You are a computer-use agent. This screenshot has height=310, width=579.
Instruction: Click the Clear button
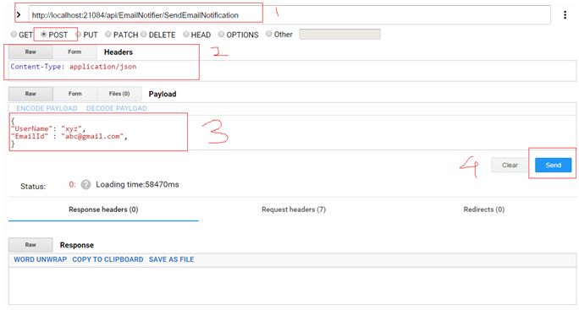510,166
